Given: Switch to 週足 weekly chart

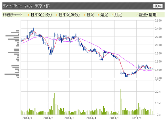Looking at the screenshot, I should (x=104, y=15).
